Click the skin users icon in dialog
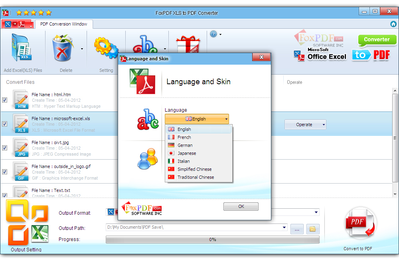 coord(148,159)
